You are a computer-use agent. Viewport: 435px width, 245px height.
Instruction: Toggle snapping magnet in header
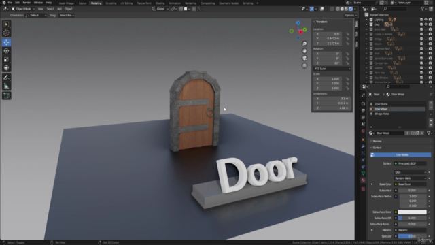tap(181, 9)
